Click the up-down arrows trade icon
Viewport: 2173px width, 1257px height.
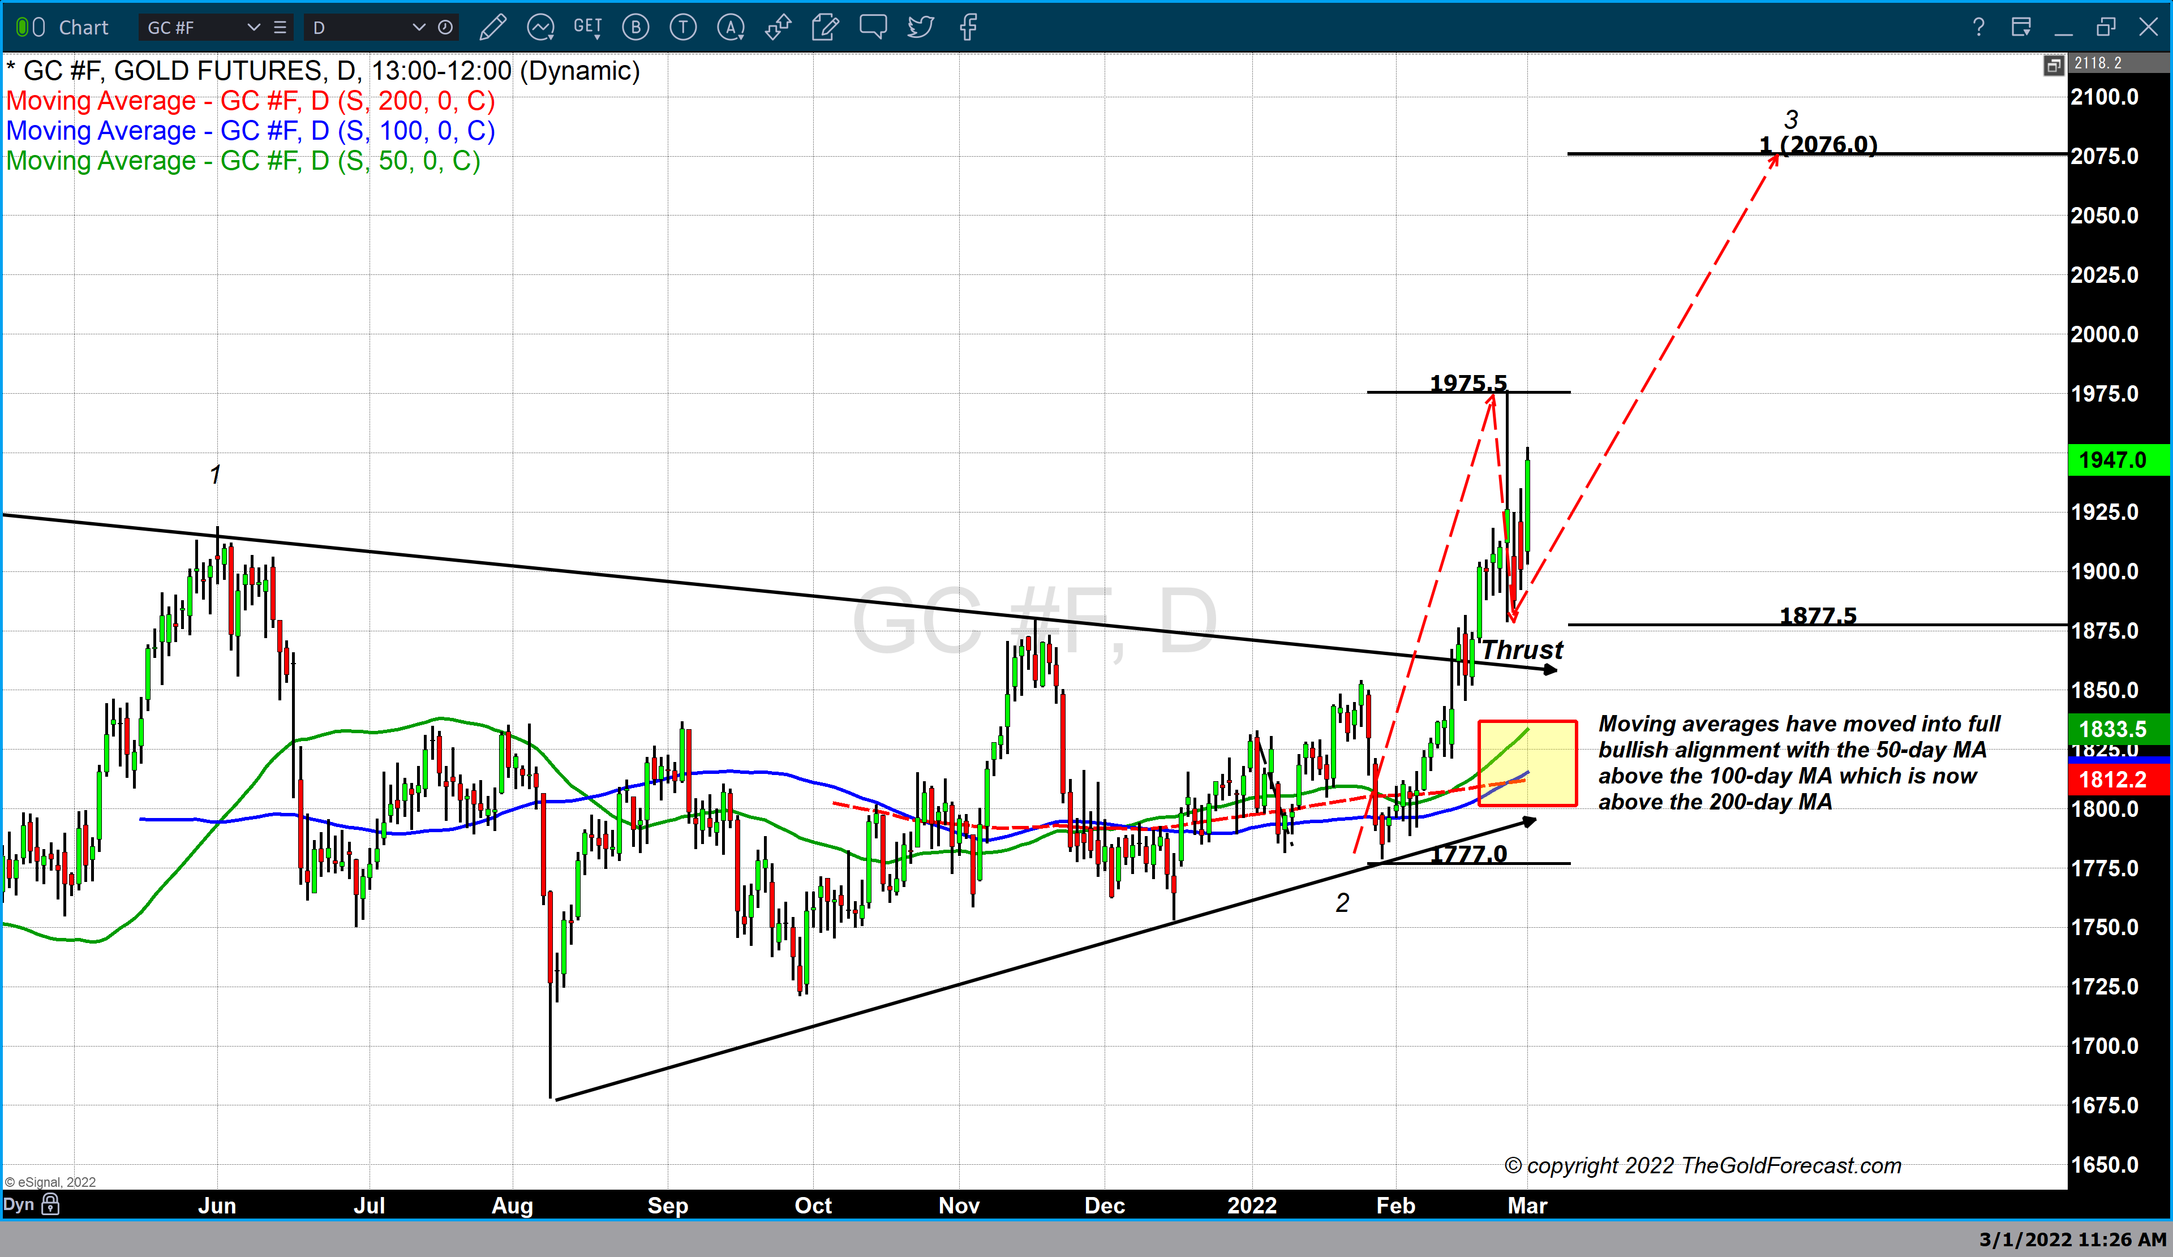778,28
